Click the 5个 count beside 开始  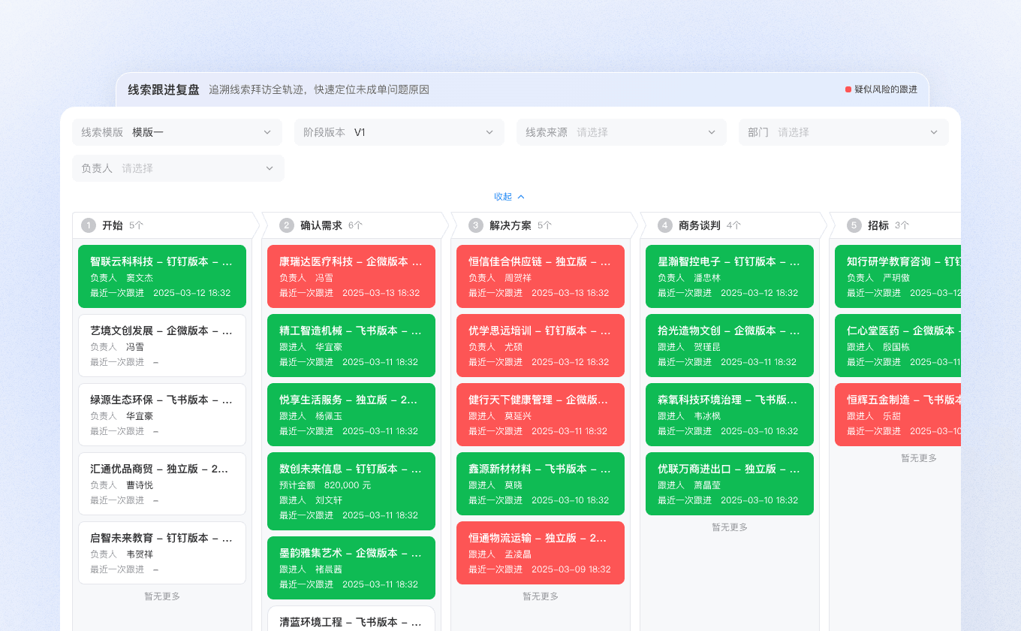(x=136, y=225)
